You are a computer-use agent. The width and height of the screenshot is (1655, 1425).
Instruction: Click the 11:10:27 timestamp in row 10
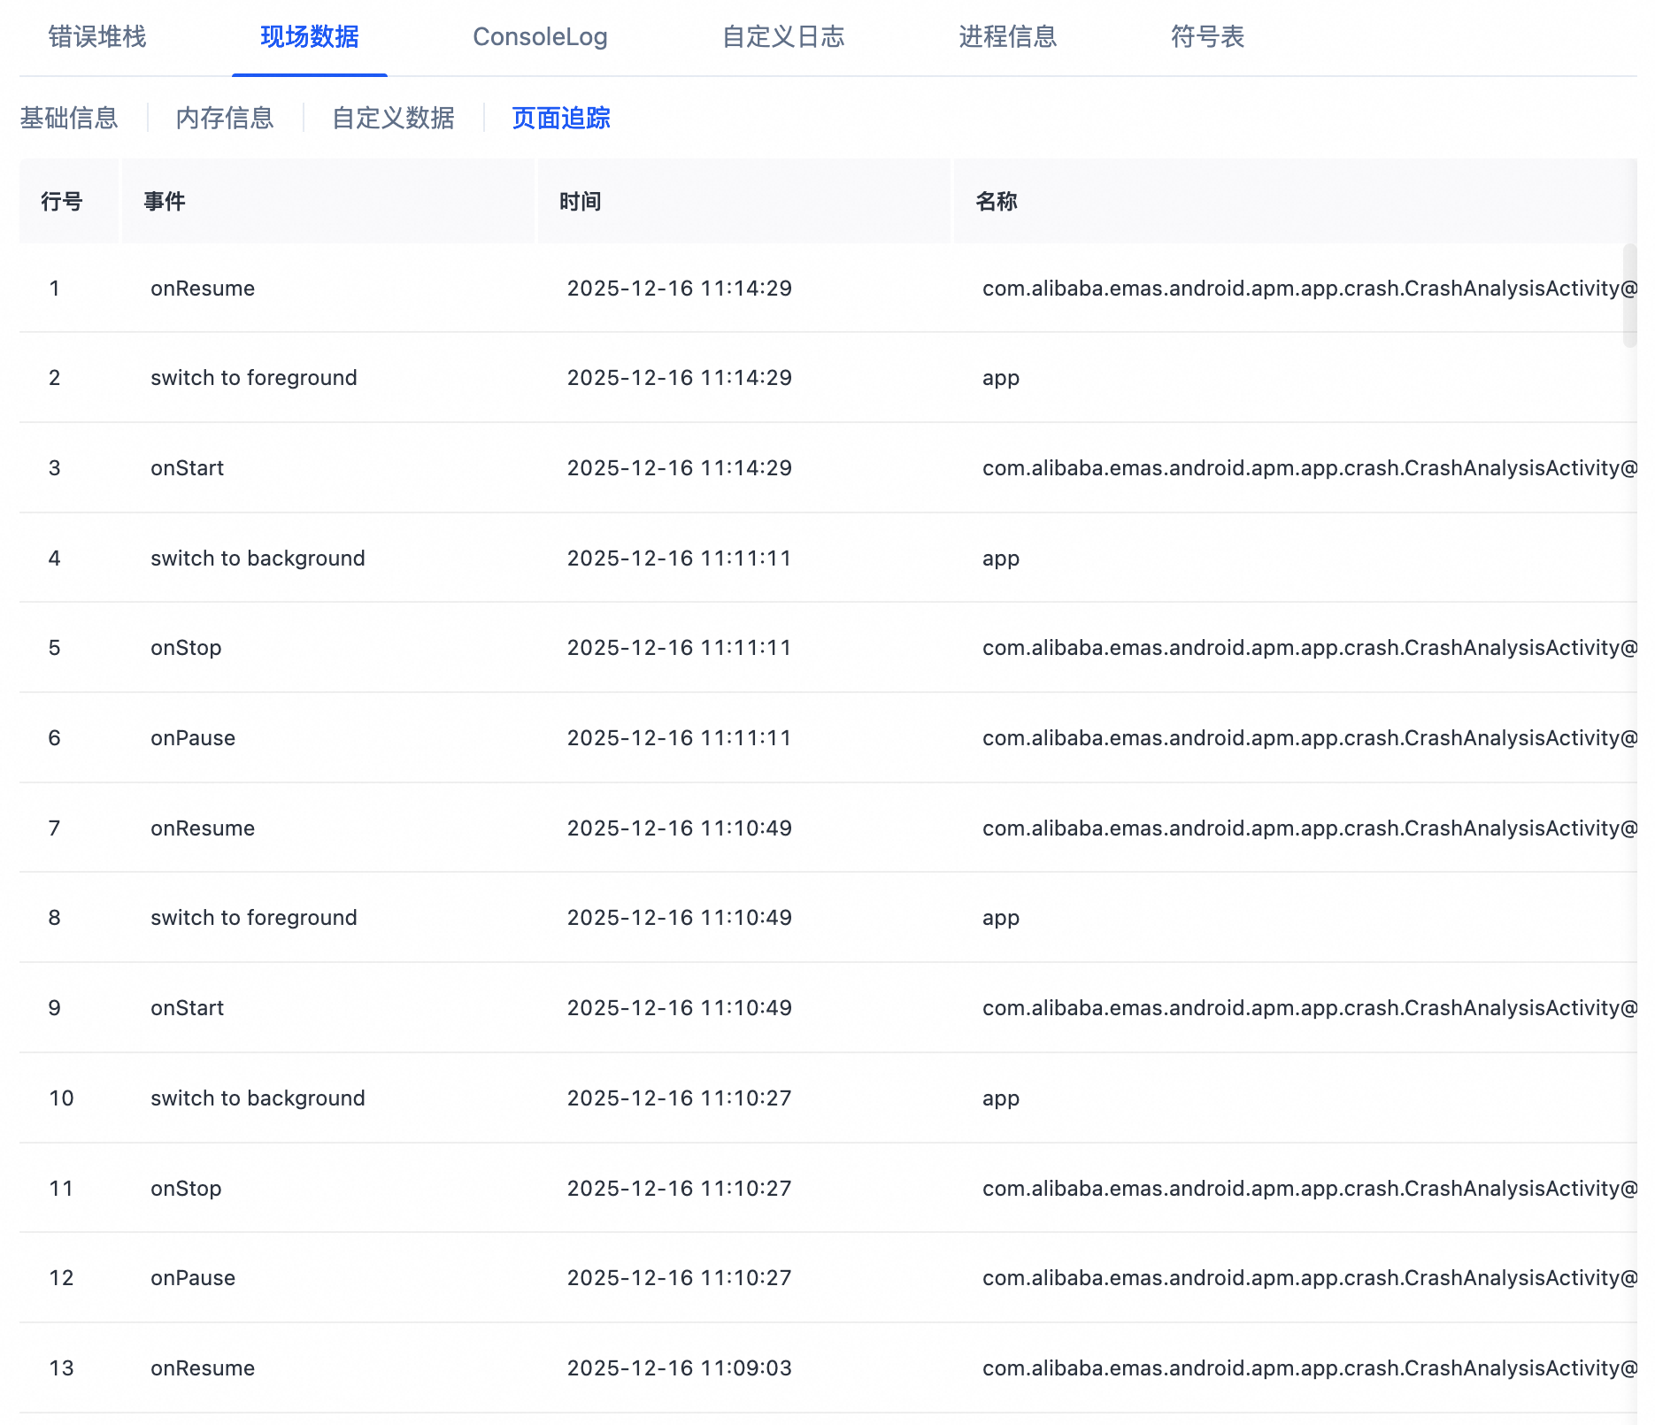pos(680,1098)
